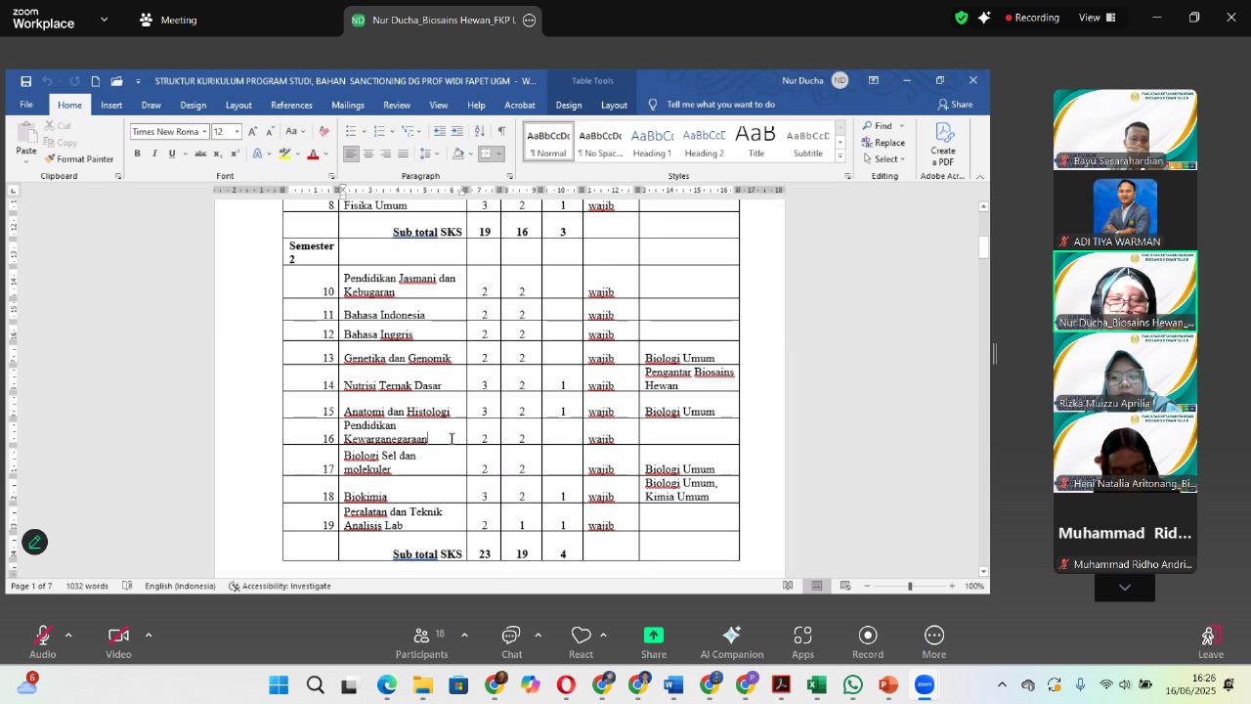The width and height of the screenshot is (1251, 704).
Task: Start recording with Record button
Action: (x=868, y=641)
